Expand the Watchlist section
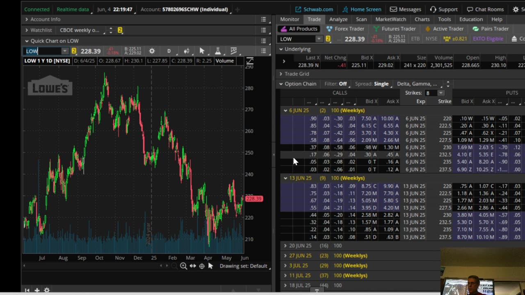 click(27, 30)
